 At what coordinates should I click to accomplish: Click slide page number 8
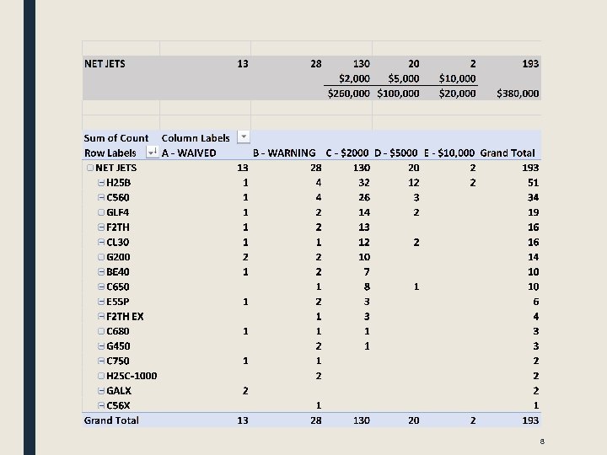[x=542, y=442]
